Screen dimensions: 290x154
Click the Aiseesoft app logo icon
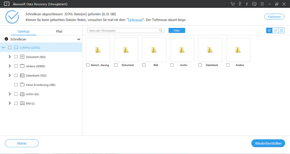7,4
